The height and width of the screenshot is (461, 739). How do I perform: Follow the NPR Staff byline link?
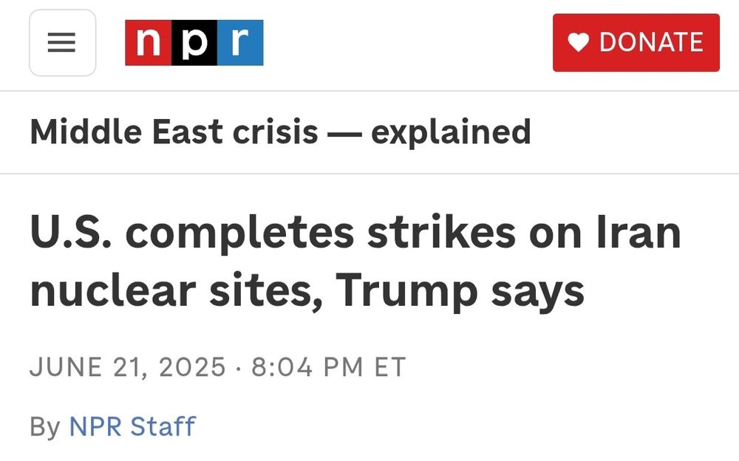click(x=132, y=426)
